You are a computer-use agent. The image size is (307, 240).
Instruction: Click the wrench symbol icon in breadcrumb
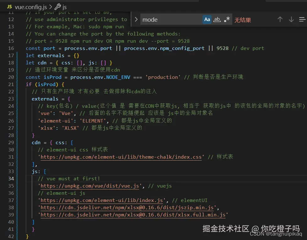(57, 7)
